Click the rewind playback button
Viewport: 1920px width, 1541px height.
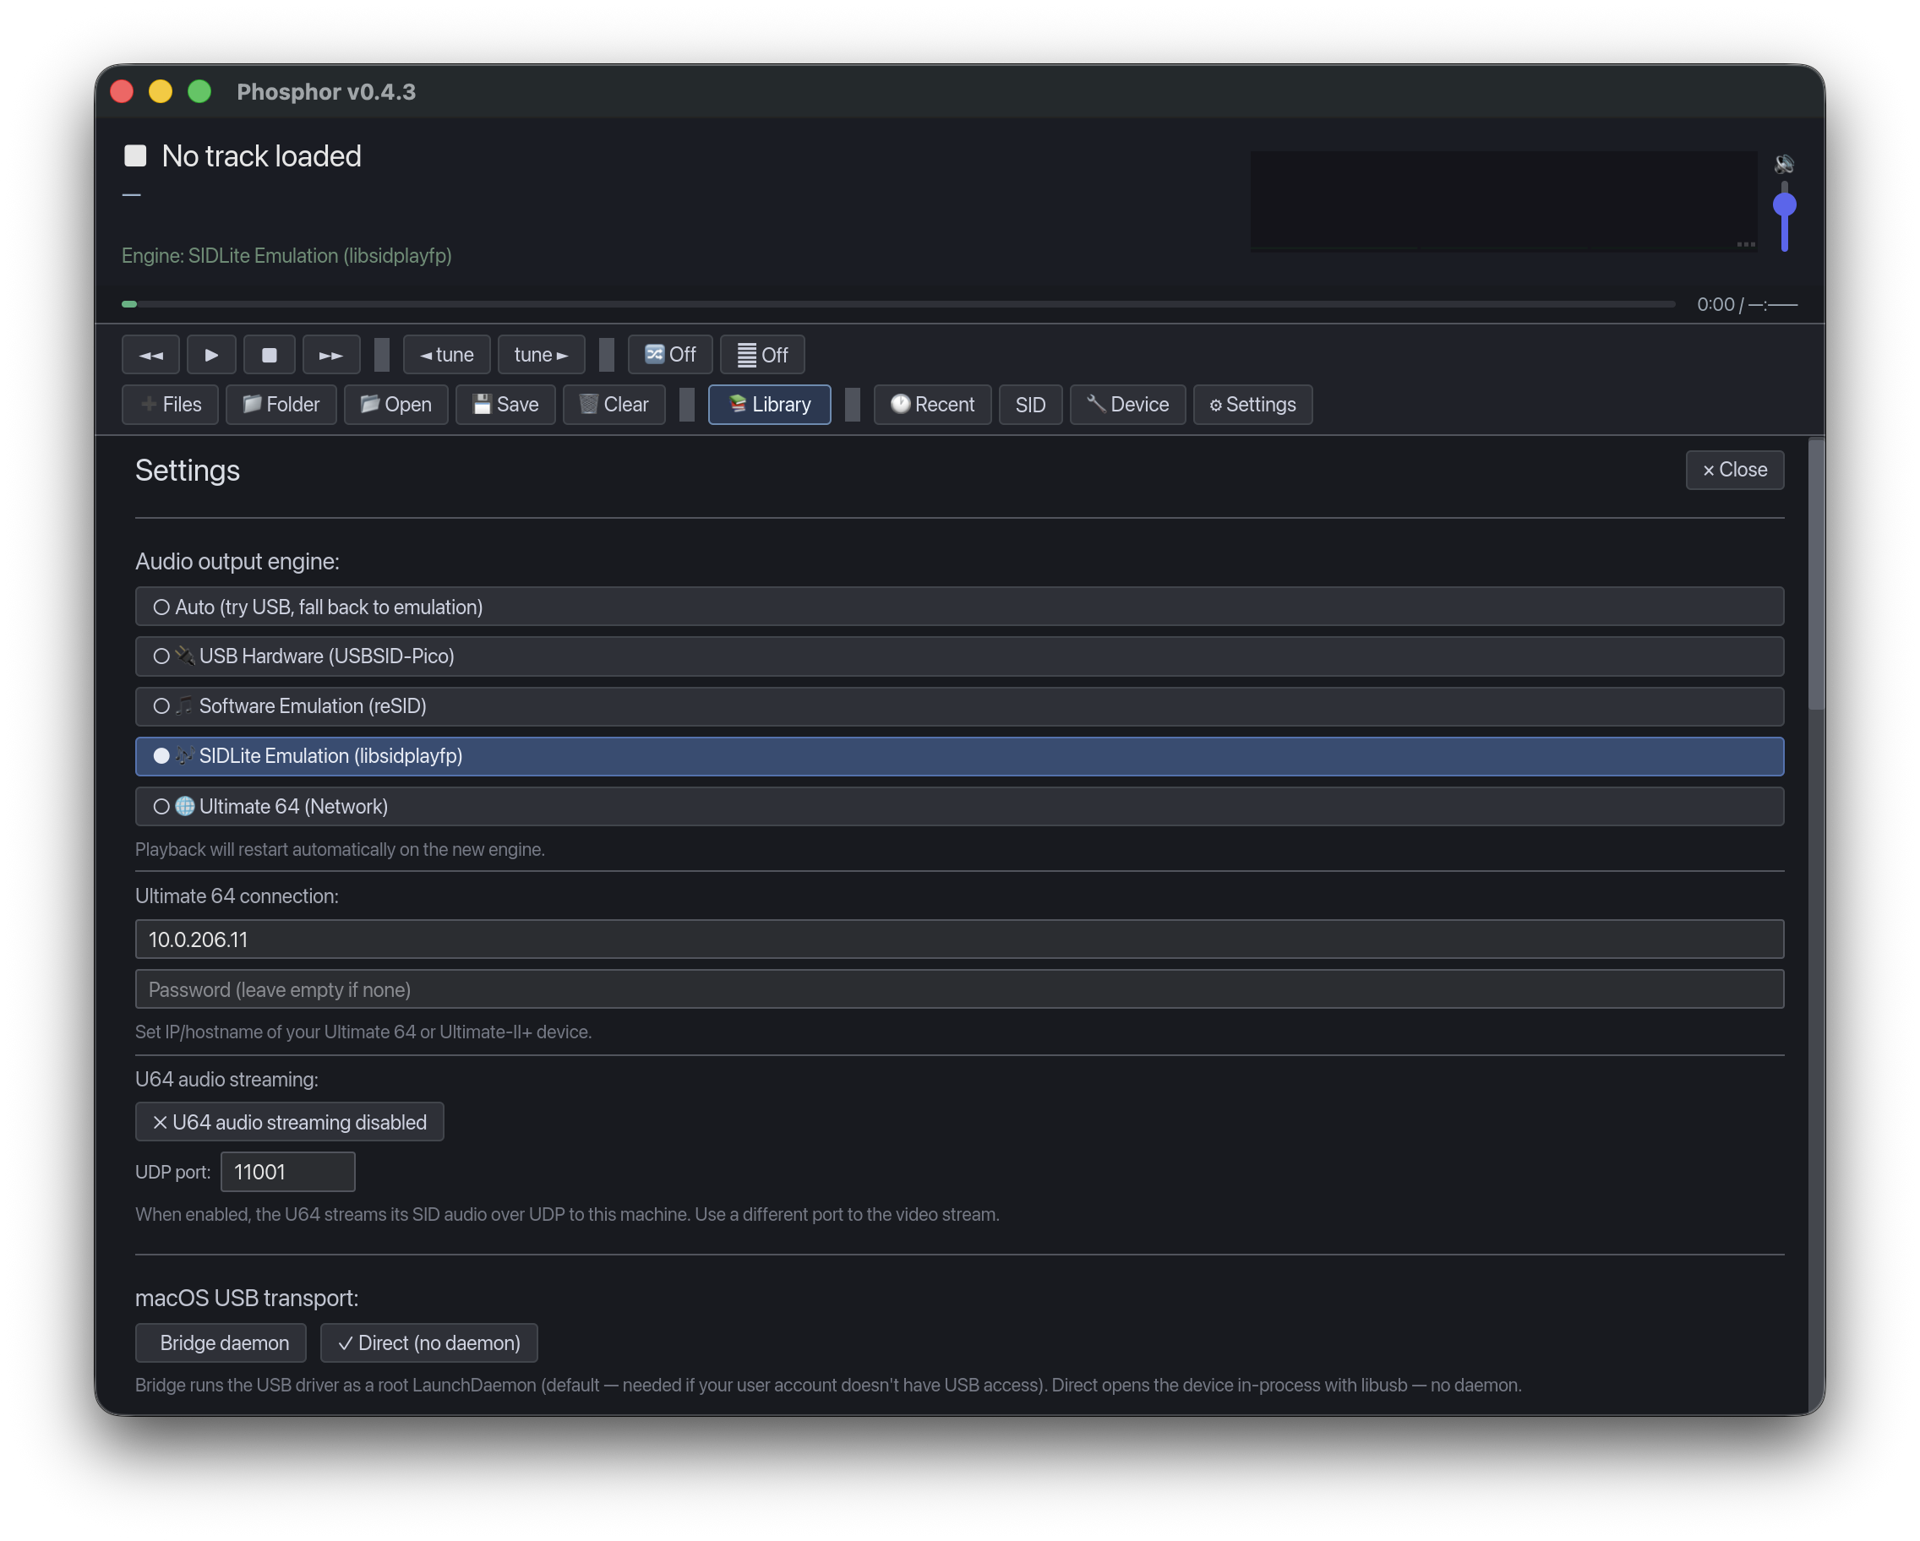pos(150,355)
